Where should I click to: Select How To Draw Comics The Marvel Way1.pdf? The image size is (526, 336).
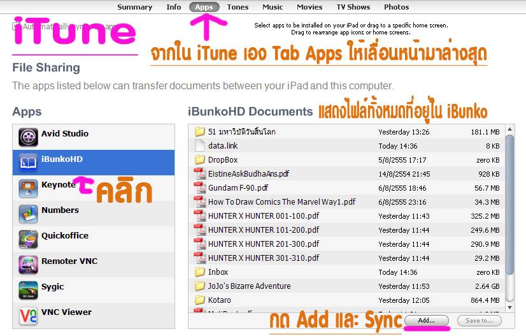coord(281,202)
